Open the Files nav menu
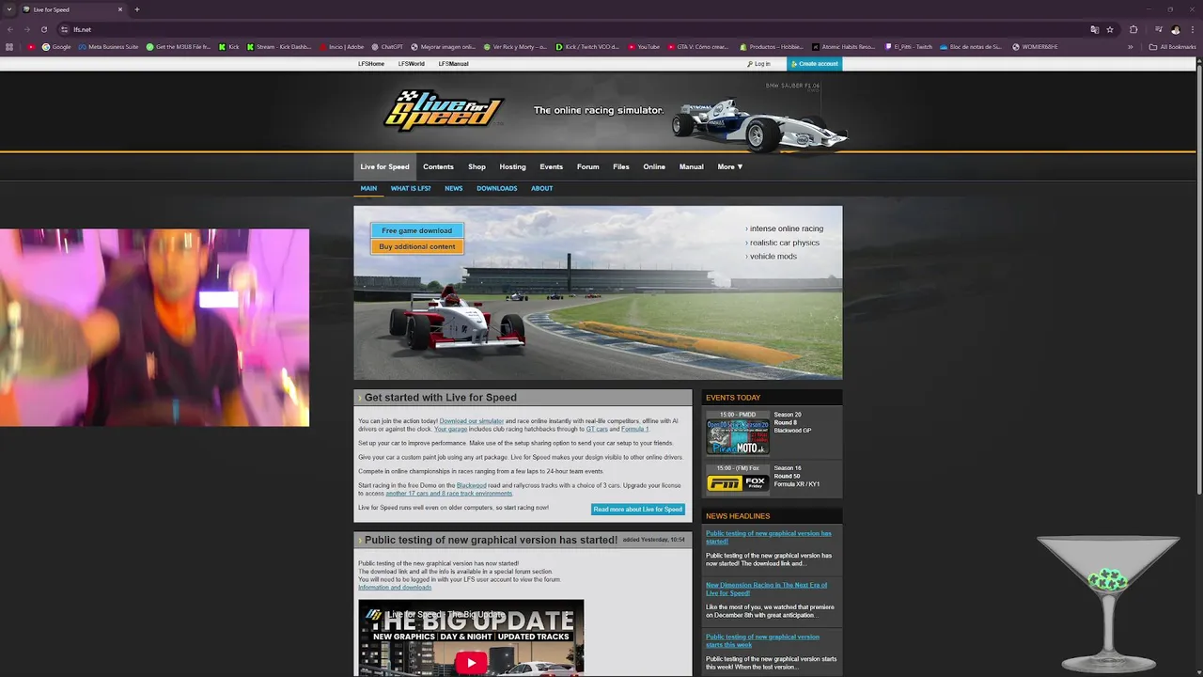Screen dimensions: 1203x677 click(x=621, y=166)
